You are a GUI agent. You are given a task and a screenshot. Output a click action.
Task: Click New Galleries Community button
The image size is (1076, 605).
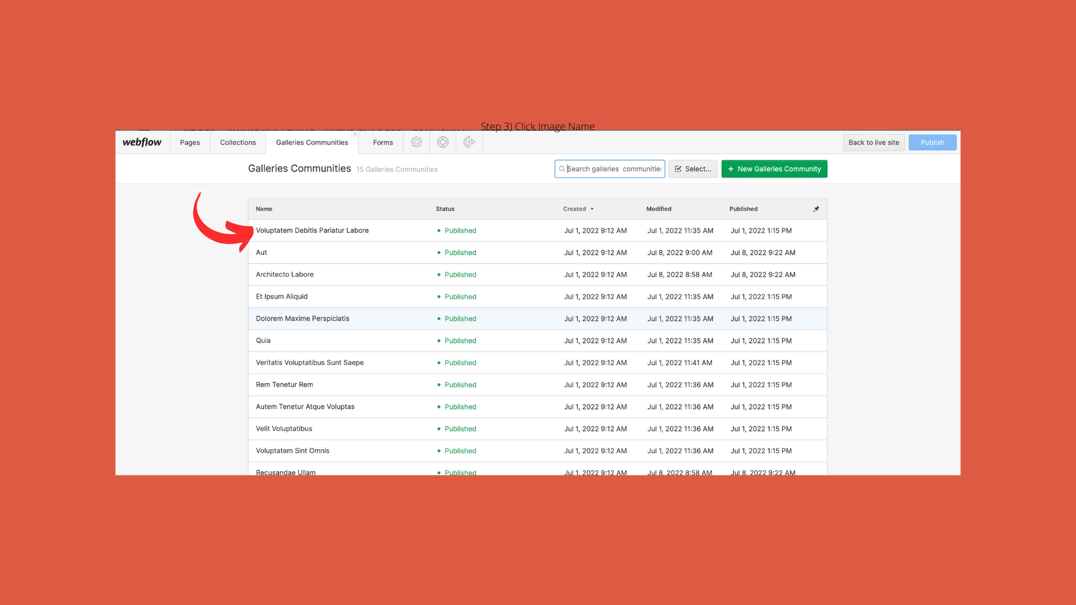click(774, 169)
